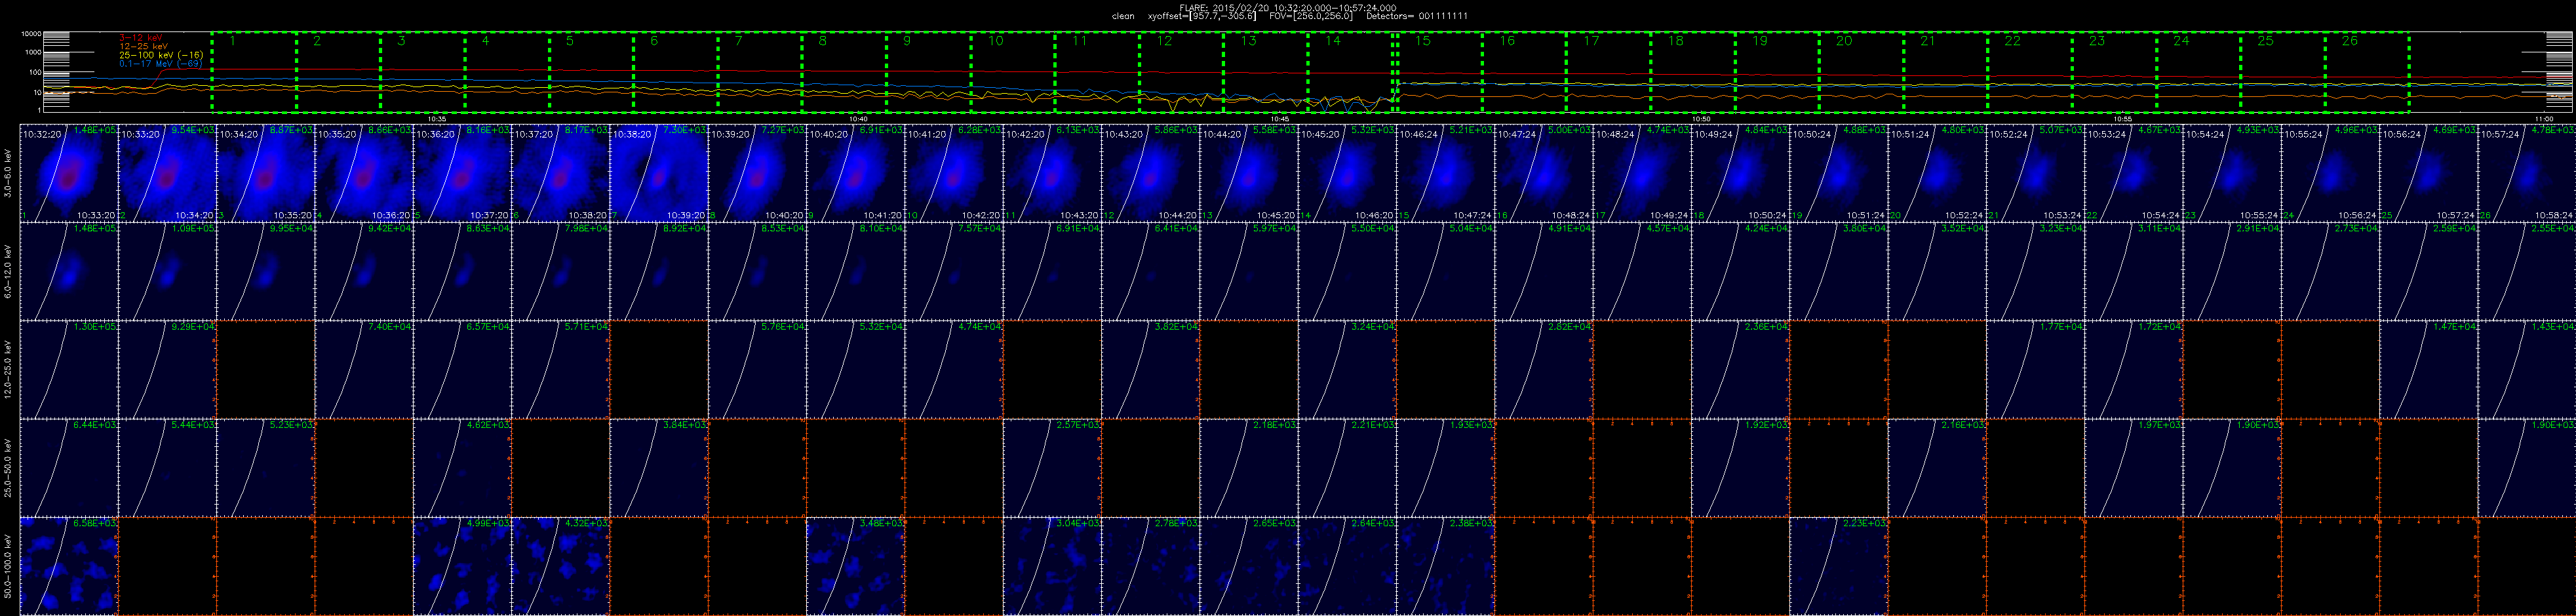
Task: Select 25–50 keV image labeled 2.57E+03
Action: pos(1052,467)
